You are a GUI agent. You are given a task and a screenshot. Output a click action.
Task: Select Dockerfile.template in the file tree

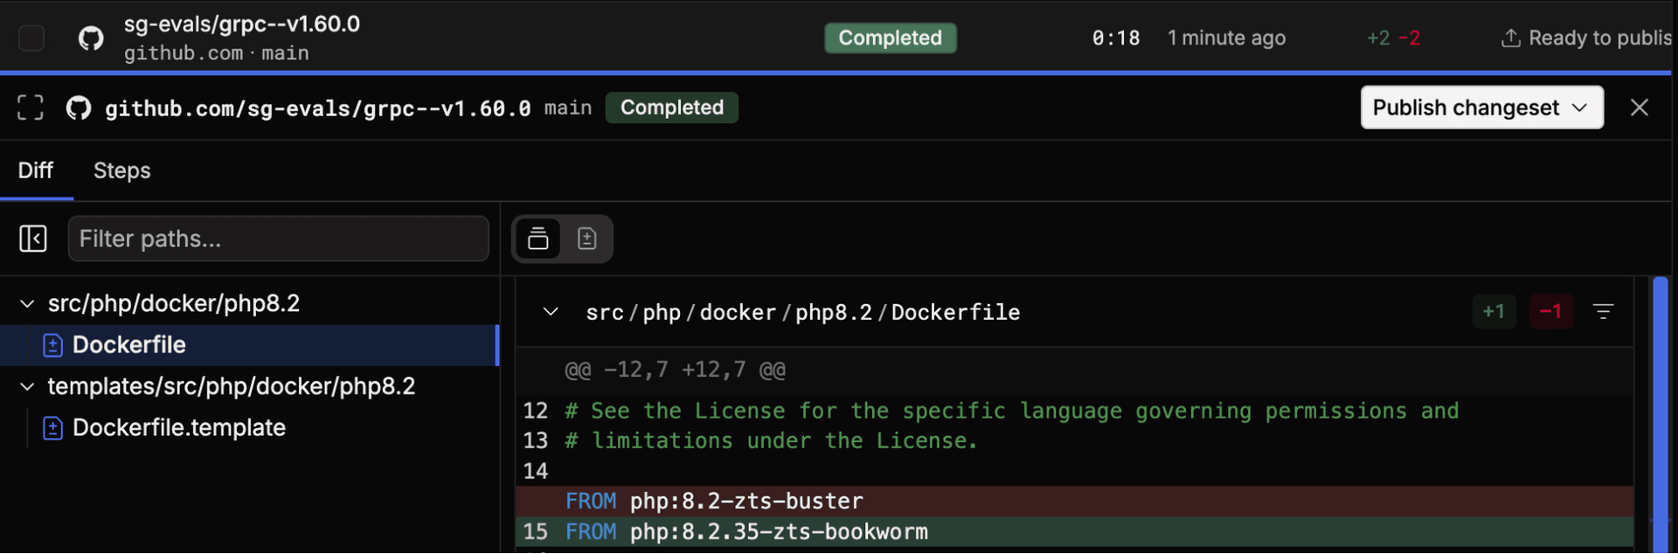[x=178, y=428]
